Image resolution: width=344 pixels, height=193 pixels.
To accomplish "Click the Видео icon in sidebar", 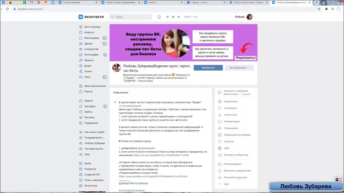I will 81,66.
